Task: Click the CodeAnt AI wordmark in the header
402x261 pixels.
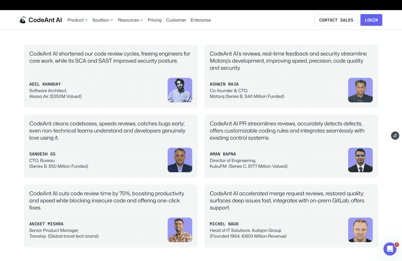Action: pyautogui.click(x=46, y=20)
